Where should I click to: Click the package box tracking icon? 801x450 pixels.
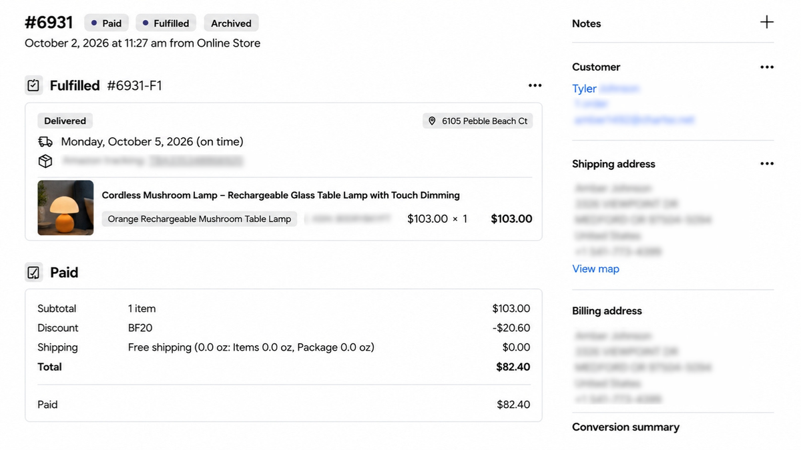45,161
